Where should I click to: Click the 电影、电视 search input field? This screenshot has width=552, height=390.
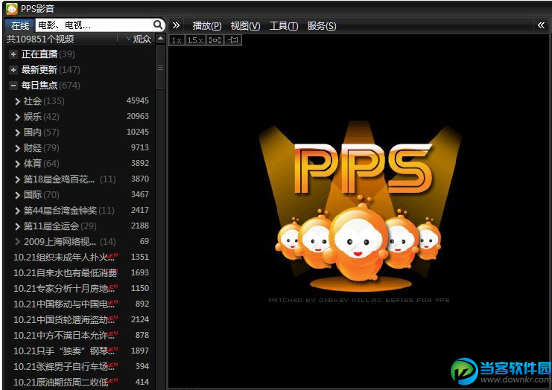tap(92, 25)
